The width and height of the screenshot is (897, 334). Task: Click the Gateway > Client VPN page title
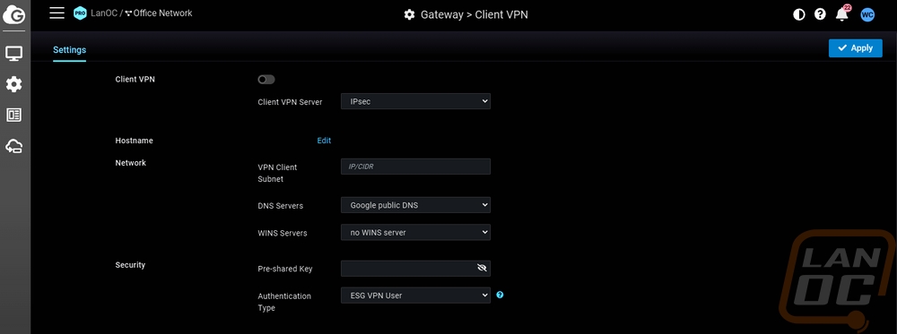tap(475, 15)
